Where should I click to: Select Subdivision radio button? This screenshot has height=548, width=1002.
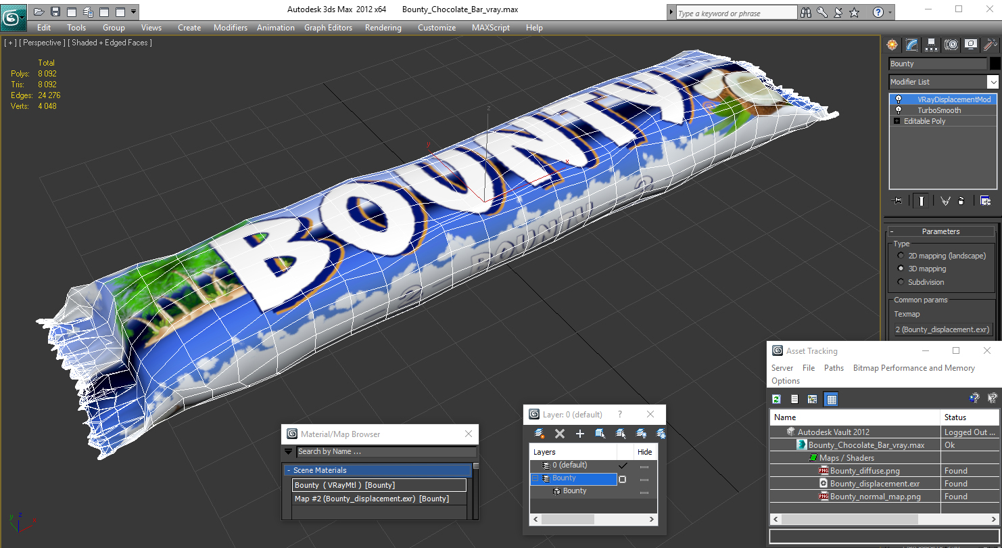901,282
